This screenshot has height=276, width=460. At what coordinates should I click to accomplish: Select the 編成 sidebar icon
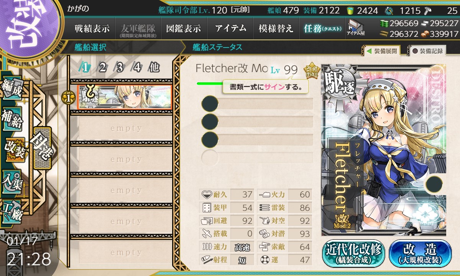tap(11, 90)
